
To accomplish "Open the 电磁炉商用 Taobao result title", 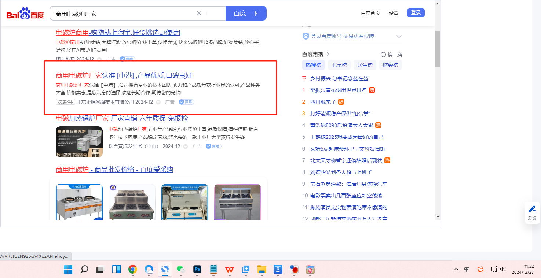I will click(118, 32).
